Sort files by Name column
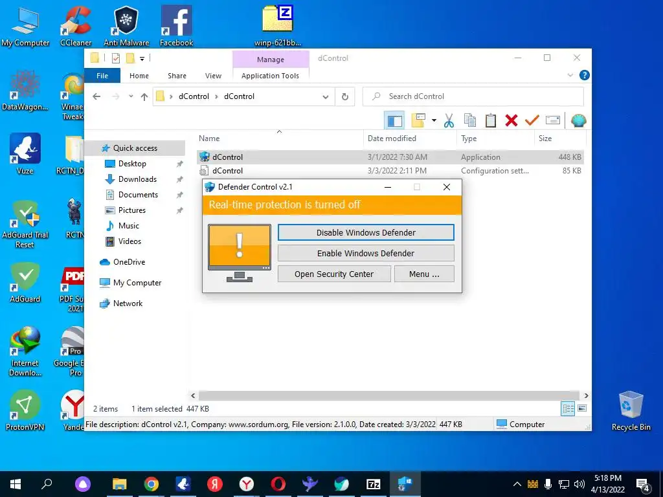This screenshot has width=663, height=497. [x=279, y=138]
